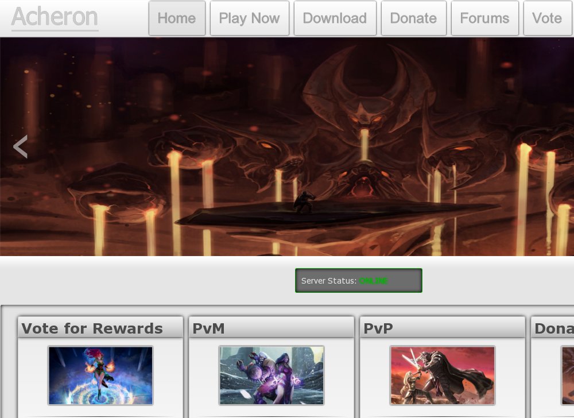The height and width of the screenshot is (418, 574).
Task: Open the PvM purple monster thumbnail
Action: coord(272,376)
